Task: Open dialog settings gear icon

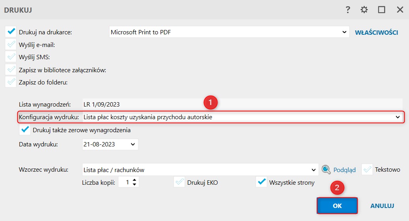Action: click(364, 10)
